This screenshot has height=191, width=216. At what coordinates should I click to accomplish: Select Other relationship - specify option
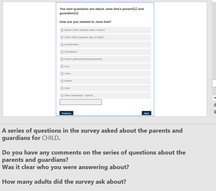click(62, 95)
